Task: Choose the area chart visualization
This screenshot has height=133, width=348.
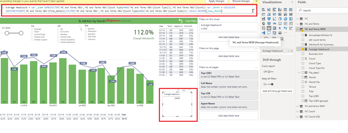Action: [269, 14]
